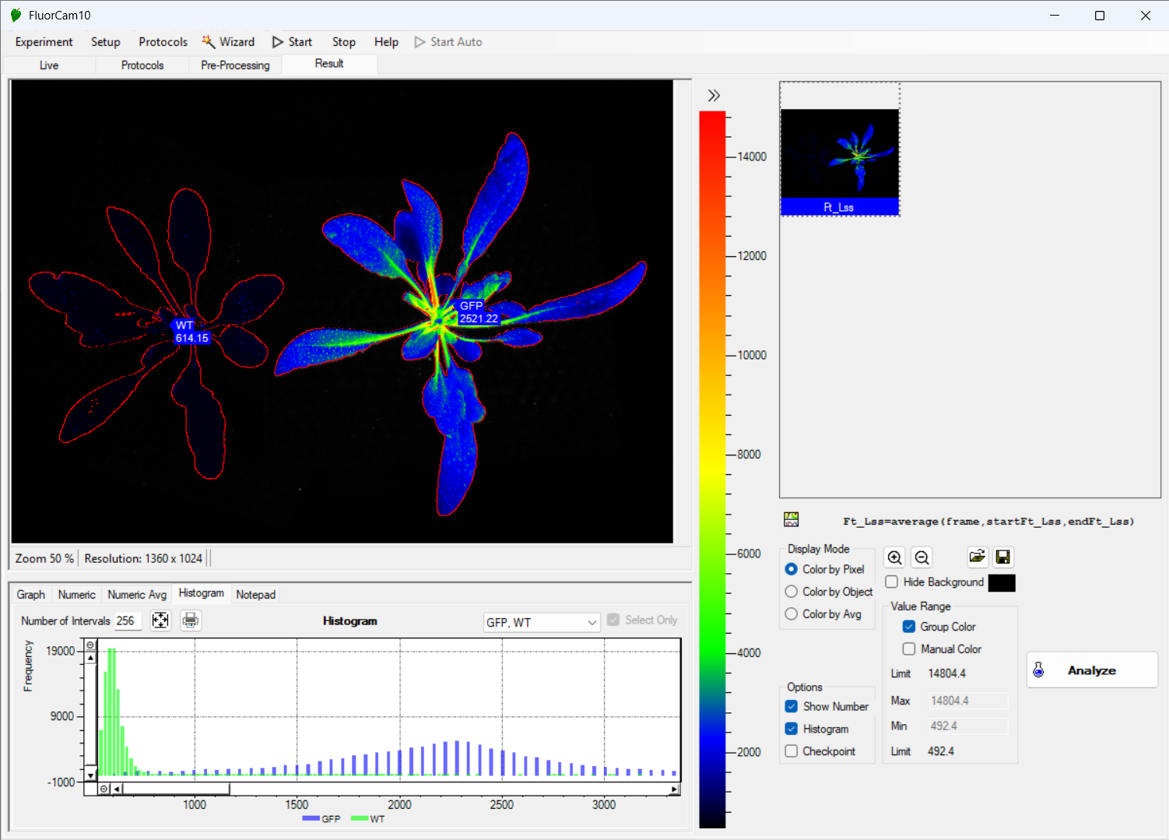The width and height of the screenshot is (1169, 840).
Task: Click the floppy disk save icon
Action: click(x=1003, y=557)
